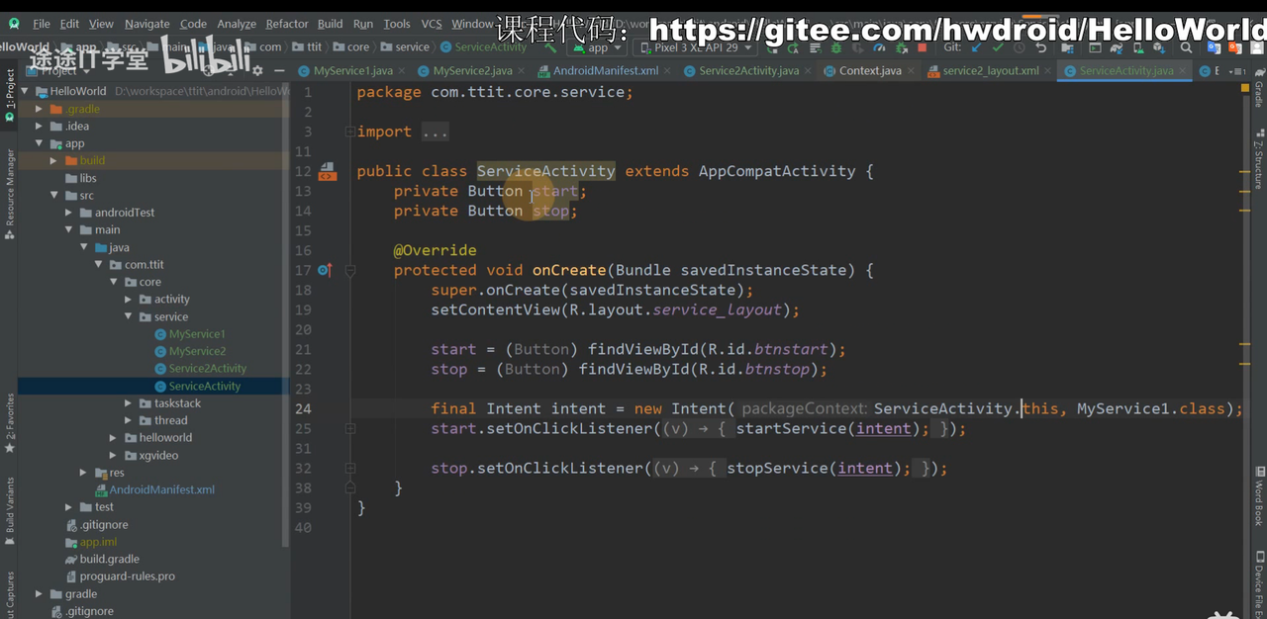Toggle the Build Variants tool window
Image resolution: width=1267 pixels, height=619 pixels.
tap(9, 509)
